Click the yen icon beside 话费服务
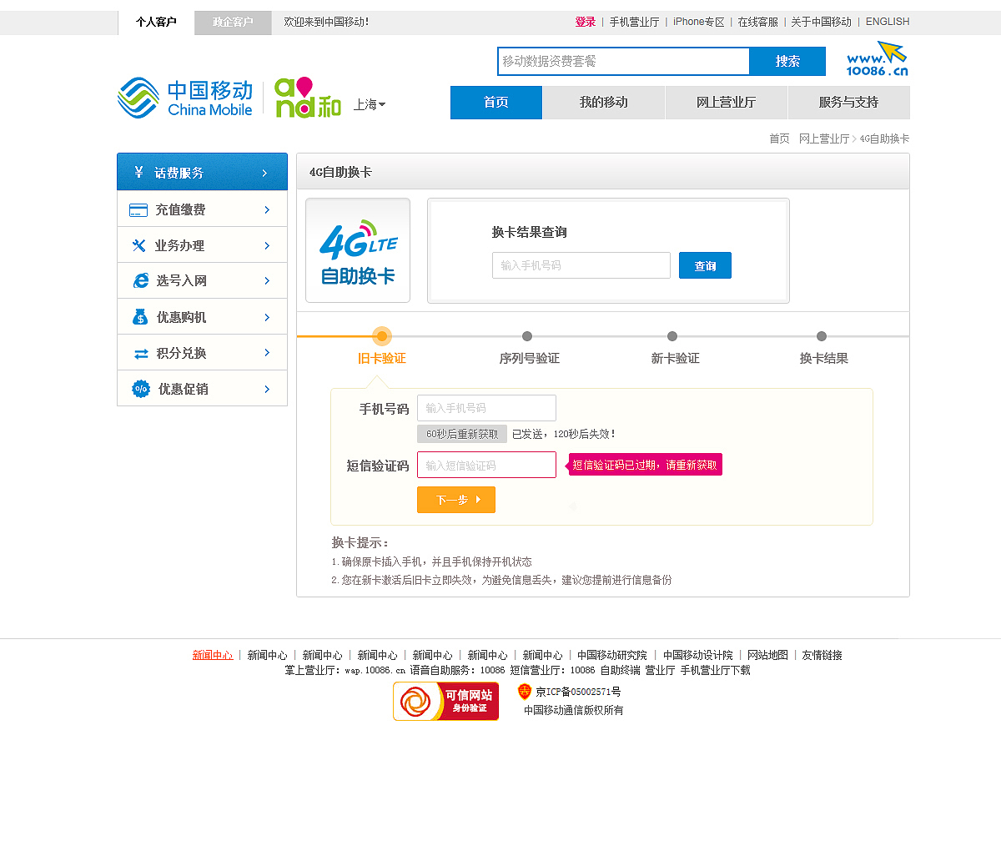1001x841 pixels. click(x=138, y=173)
